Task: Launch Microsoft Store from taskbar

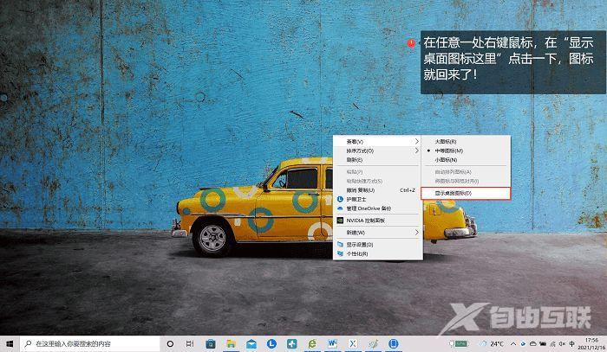Action: coord(211,343)
